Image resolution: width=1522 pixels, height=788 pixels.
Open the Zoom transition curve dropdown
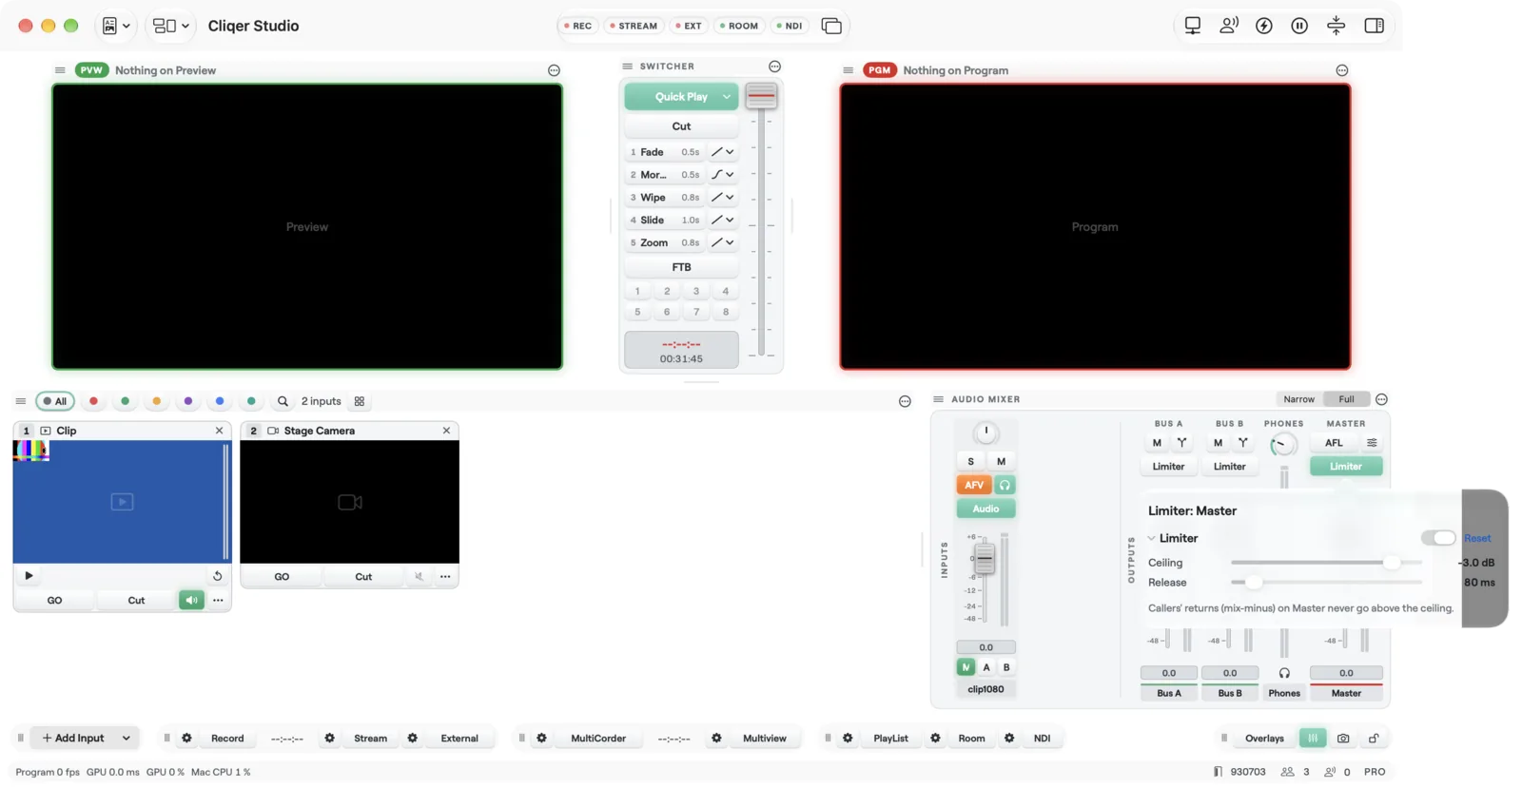723,243
